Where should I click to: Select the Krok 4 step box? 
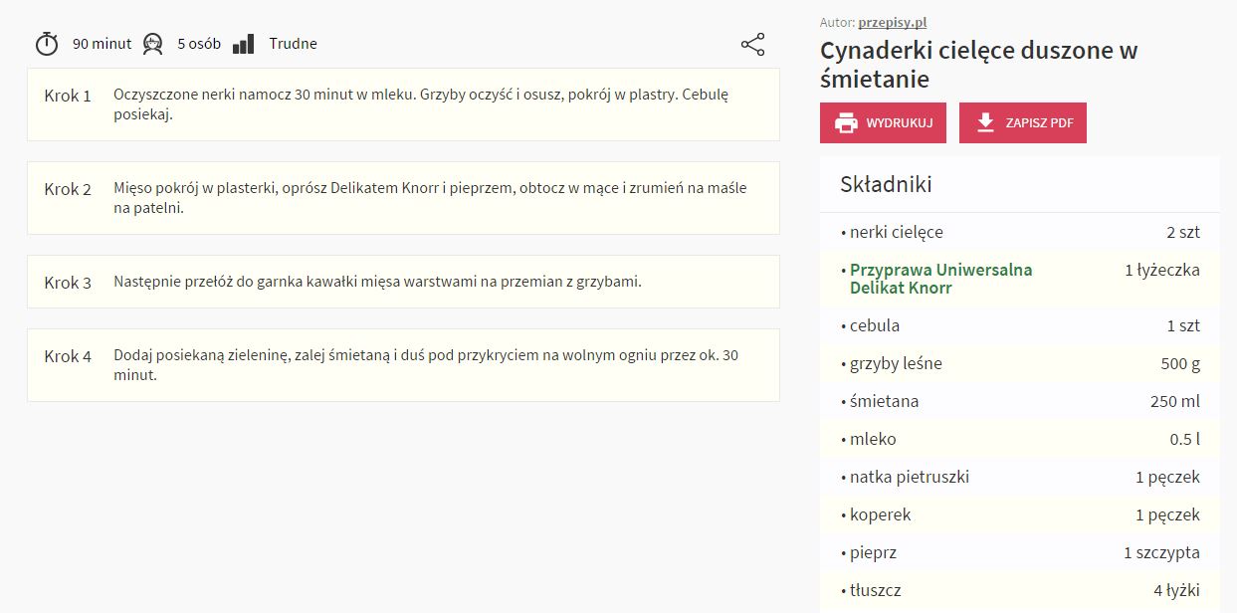pos(403,365)
